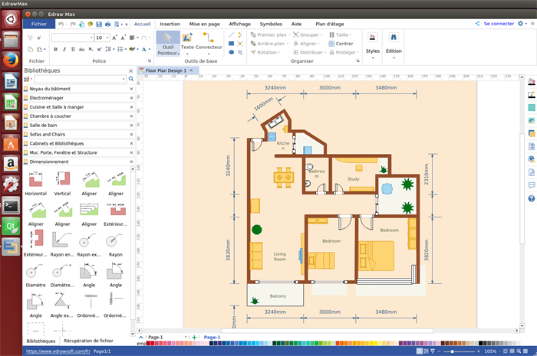Open Firefox from the Ubuntu dock
Viewport: 537px width, 356px height.
[11, 60]
